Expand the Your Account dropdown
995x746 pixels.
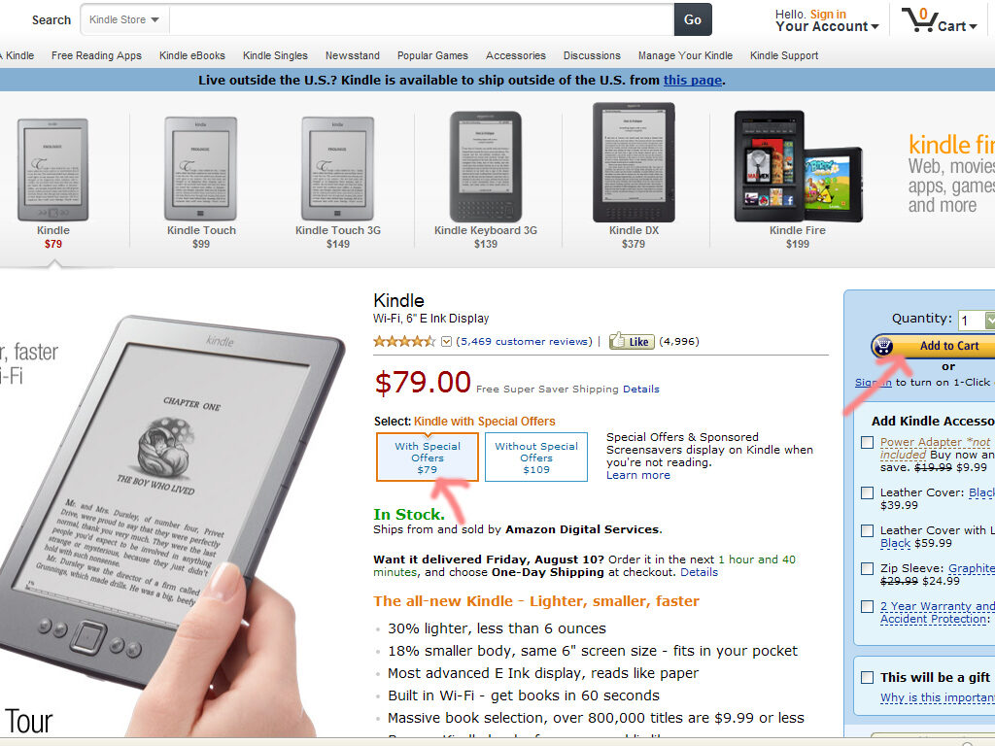[x=827, y=26]
